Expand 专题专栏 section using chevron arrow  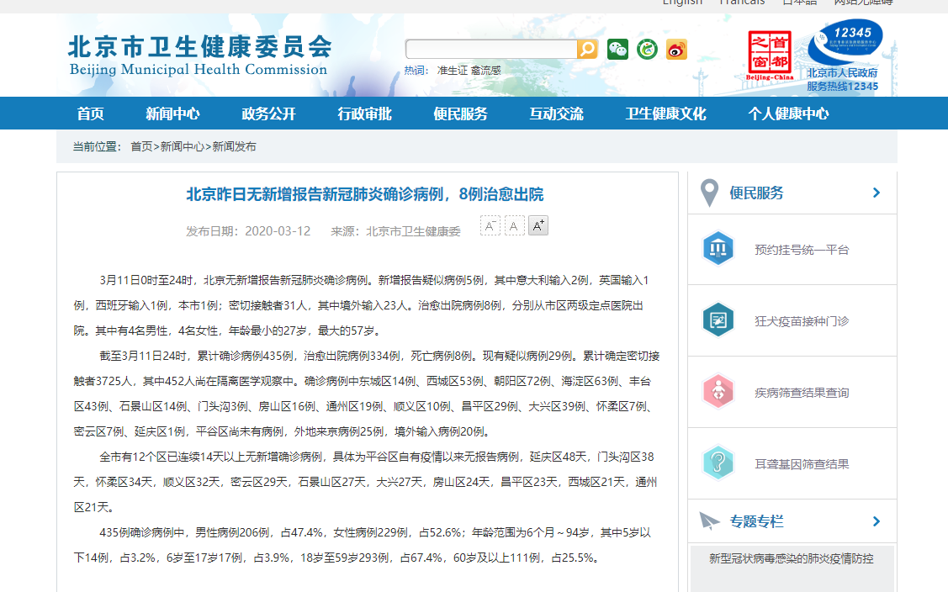[877, 521]
